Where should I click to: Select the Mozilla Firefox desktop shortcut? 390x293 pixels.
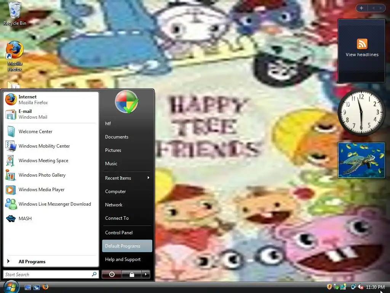click(x=14, y=56)
